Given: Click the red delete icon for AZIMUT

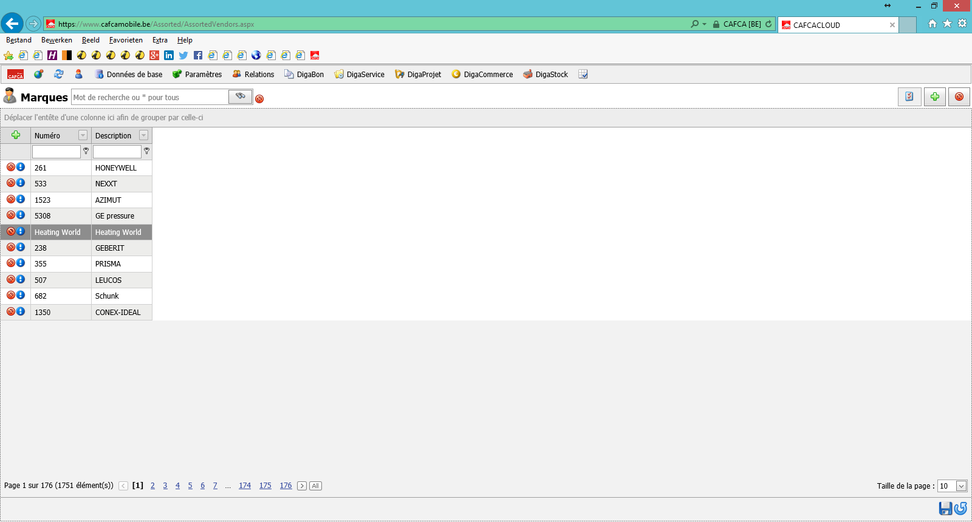Looking at the screenshot, I should 11,199.
